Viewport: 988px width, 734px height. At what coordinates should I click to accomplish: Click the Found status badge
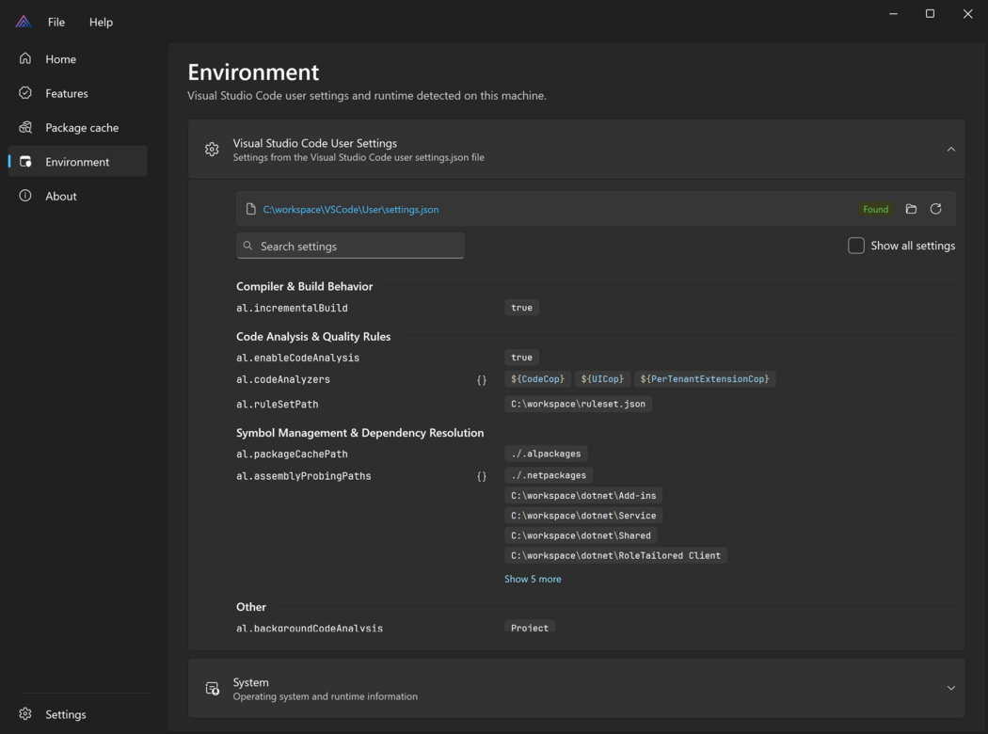[875, 209]
